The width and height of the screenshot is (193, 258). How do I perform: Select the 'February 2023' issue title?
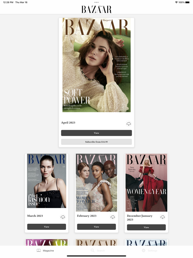coord(87,216)
